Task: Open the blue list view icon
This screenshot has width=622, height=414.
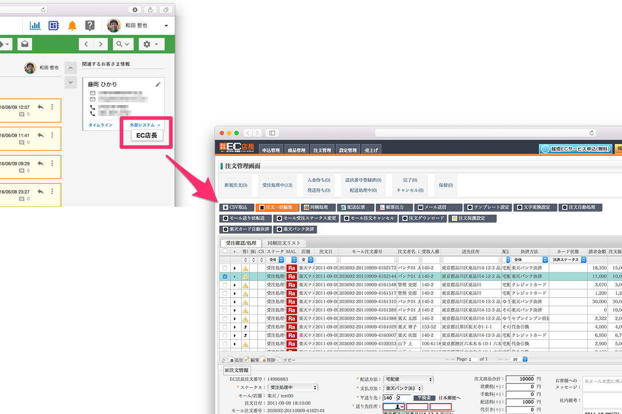Action: [x=53, y=25]
